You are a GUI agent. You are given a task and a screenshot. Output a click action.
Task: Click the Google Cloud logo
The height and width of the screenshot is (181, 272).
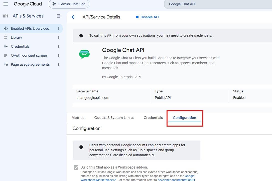click(28, 4)
